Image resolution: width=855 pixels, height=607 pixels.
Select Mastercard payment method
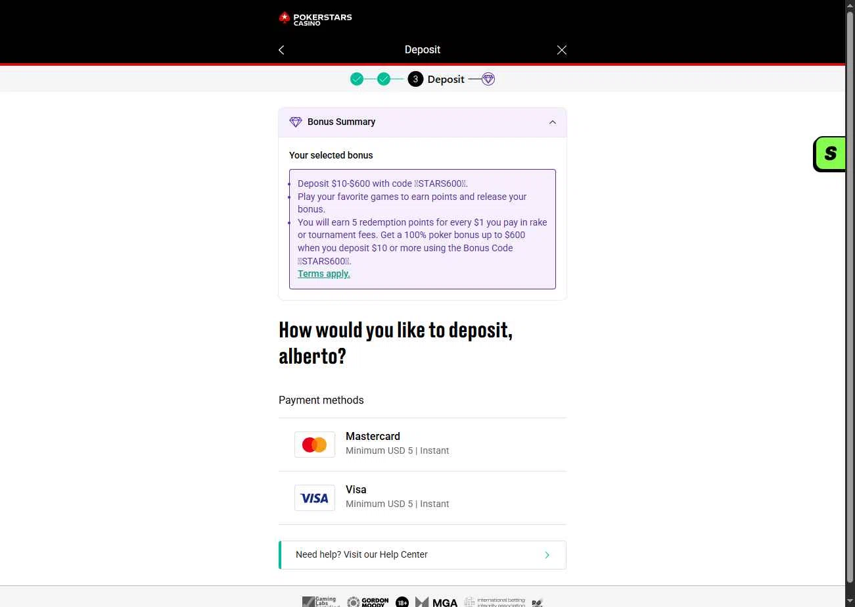point(423,445)
